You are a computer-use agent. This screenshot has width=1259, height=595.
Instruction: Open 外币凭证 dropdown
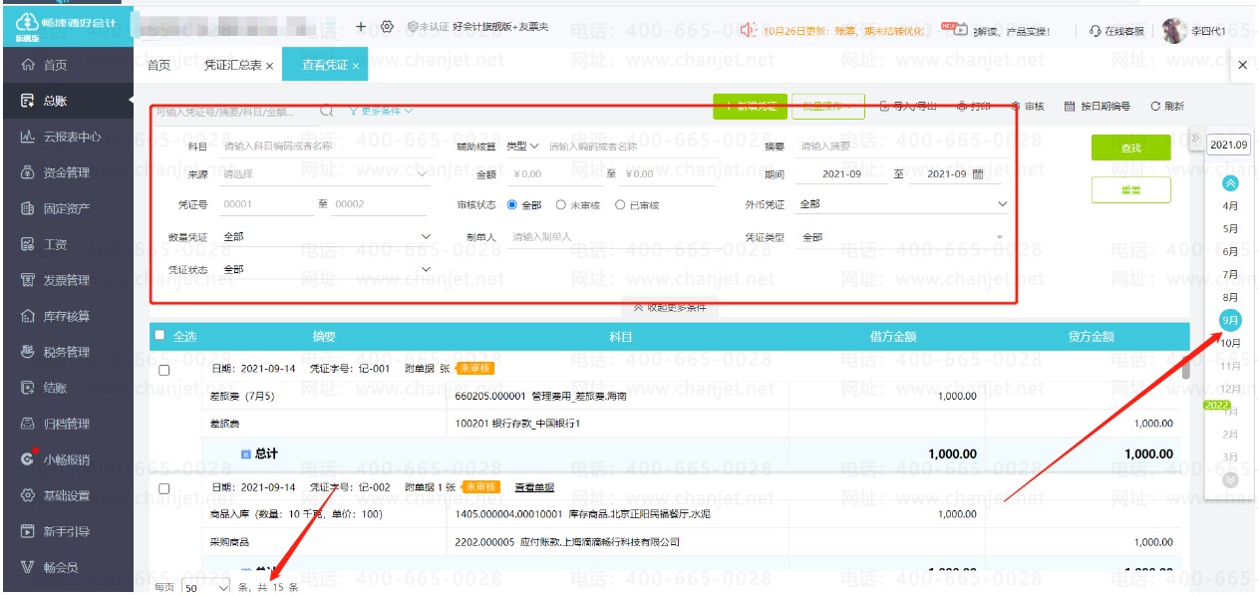point(903,204)
